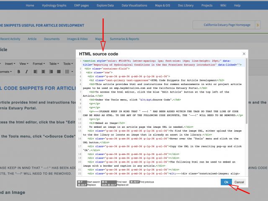Screen dimensions: 268x201
Task: Click Ok to apply the HTML source code
Action: pyautogui.click(x=226, y=182)
